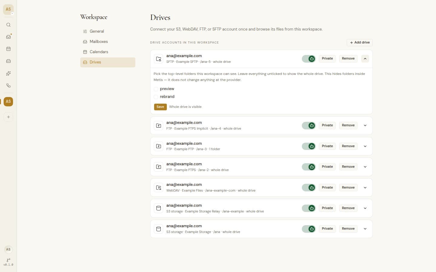
Task: Toggle the switch for FTPS Implicit /ana-4 drive
Action: (x=309, y=125)
